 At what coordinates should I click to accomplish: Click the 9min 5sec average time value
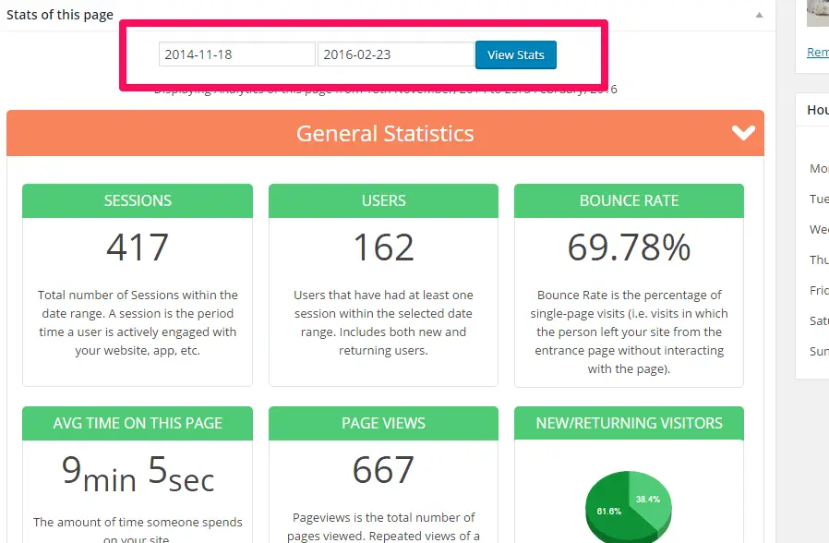[138, 474]
